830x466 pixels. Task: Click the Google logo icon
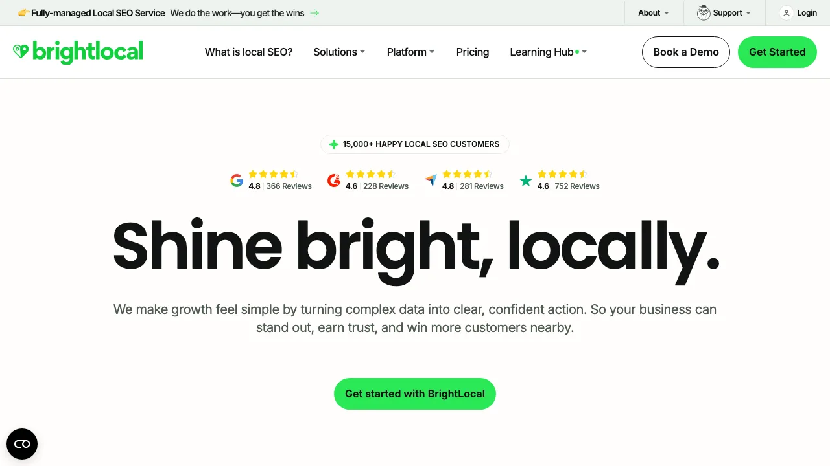point(237,181)
